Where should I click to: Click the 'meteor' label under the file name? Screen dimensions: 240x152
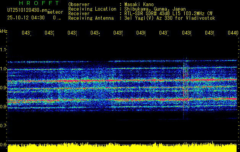(55, 12)
